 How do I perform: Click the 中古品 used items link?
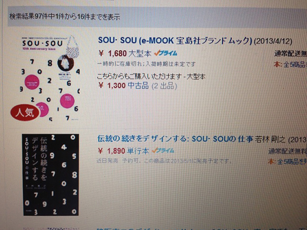coord(138,85)
